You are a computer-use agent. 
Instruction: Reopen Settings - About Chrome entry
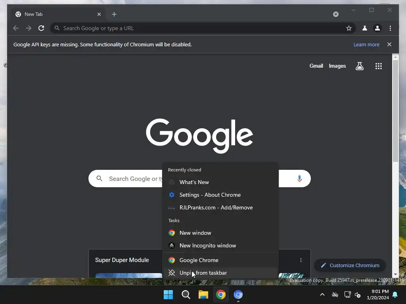pos(220,195)
